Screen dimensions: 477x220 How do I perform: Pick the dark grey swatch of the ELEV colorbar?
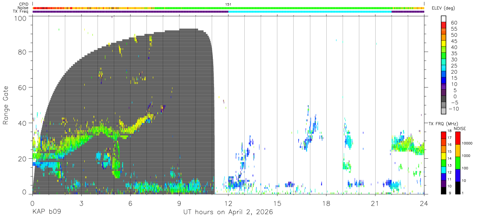point(444,98)
